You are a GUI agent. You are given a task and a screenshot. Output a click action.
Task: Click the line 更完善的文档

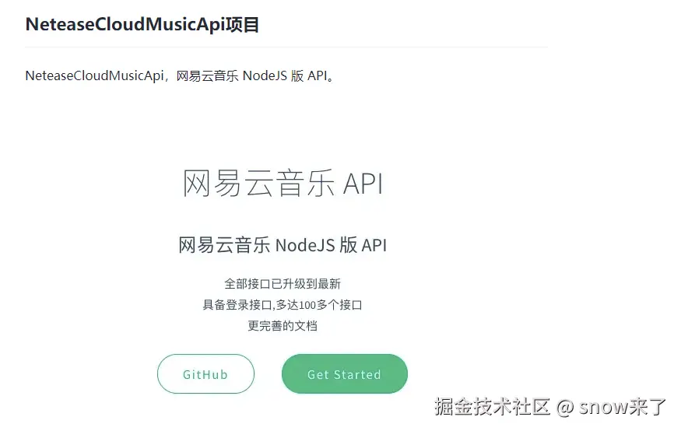tap(283, 325)
